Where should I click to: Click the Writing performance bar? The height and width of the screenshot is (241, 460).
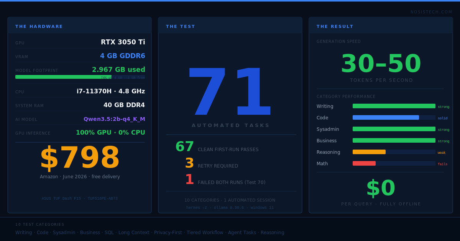(394, 106)
